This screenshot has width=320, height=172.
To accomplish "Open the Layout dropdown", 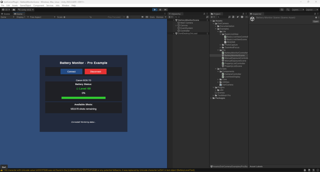I will [312, 10].
